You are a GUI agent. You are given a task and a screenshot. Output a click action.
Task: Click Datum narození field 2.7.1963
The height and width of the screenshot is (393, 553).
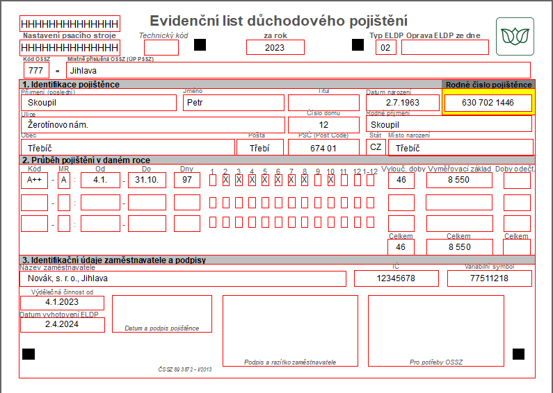pos(403,103)
